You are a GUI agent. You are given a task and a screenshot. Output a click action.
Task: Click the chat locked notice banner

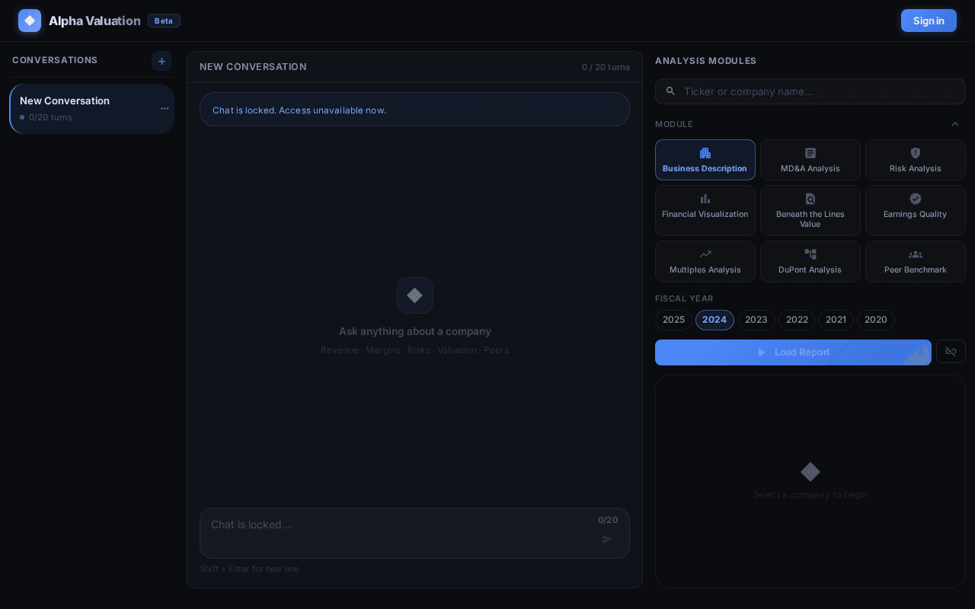(414, 110)
